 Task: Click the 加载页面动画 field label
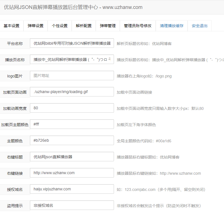click(x=15, y=93)
